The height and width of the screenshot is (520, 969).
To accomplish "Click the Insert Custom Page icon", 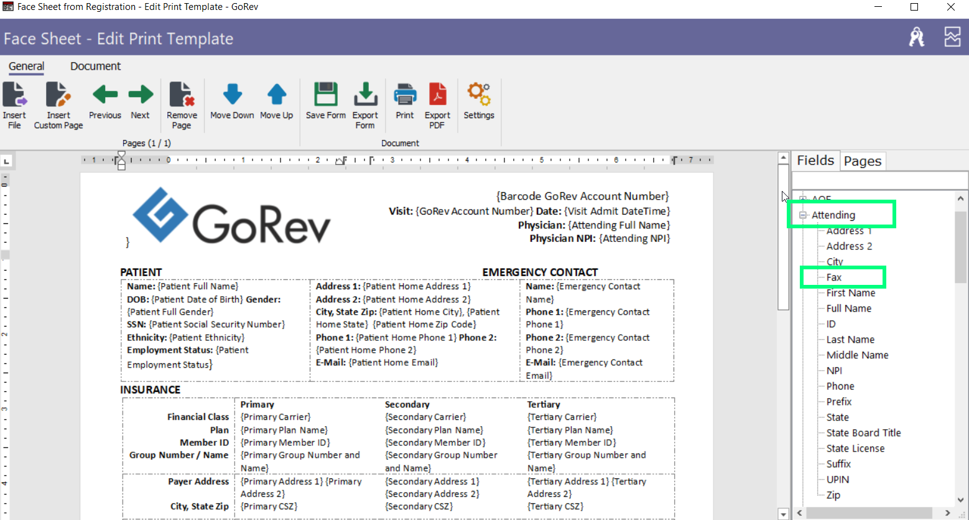I will [x=58, y=95].
